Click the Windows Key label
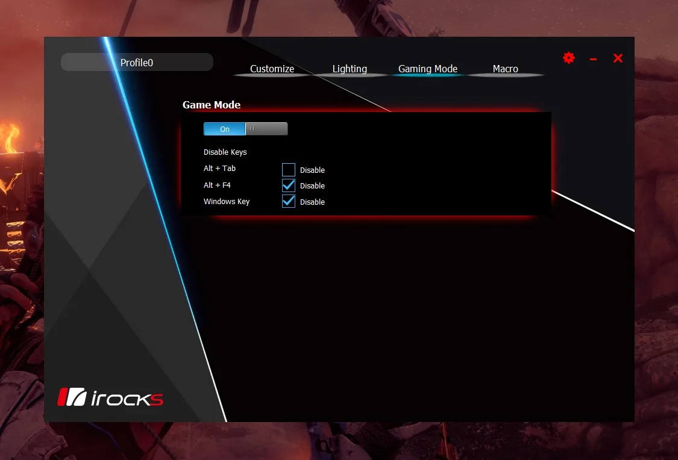Image resolution: width=678 pixels, height=460 pixels. click(x=226, y=202)
